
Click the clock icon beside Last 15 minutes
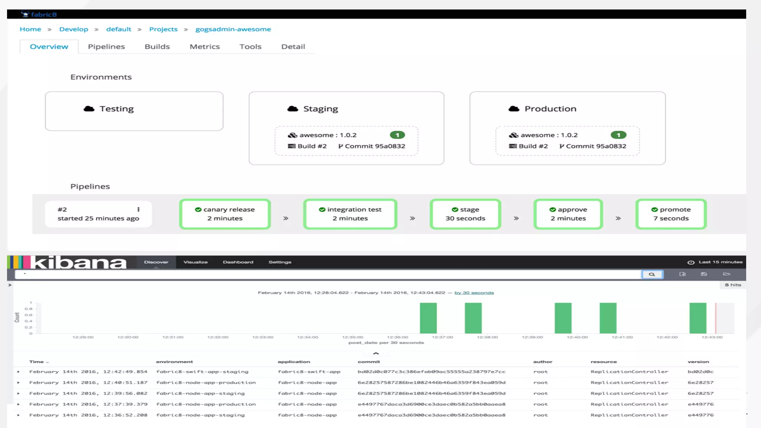click(x=691, y=262)
